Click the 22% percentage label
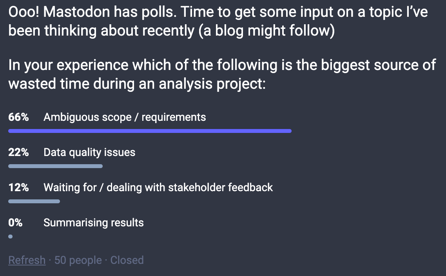Viewport: 446px width, 276px height. (18, 152)
